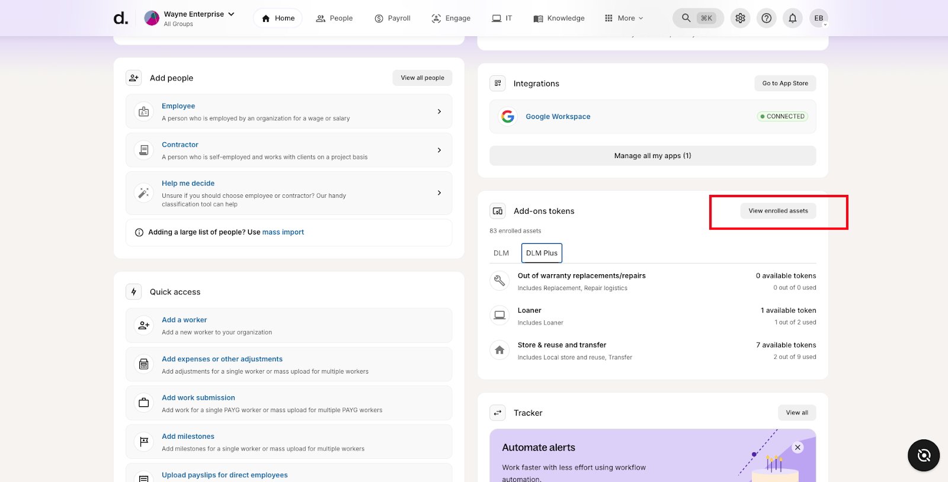Screen dimensions: 948x482
Task: Click the search magnifier icon
Action: pos(686,18)
